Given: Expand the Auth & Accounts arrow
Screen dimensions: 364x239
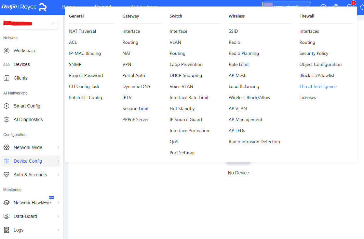Looking at the screenshot, I should (58, 175).
